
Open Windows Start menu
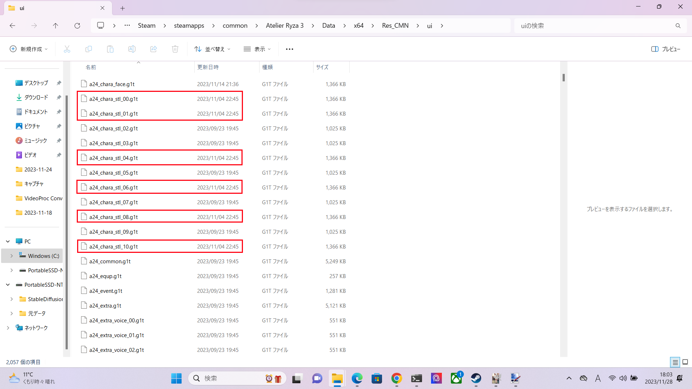point(176,378)
